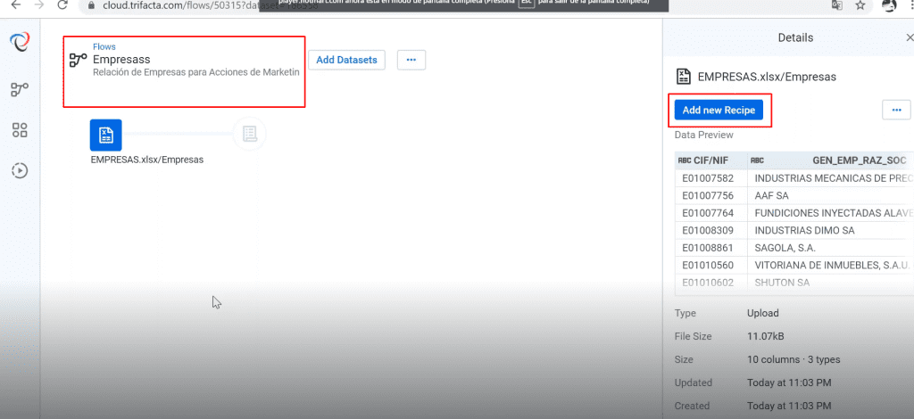Select the EMPRESAS.xlsx dataset node icon

point(105,135)
